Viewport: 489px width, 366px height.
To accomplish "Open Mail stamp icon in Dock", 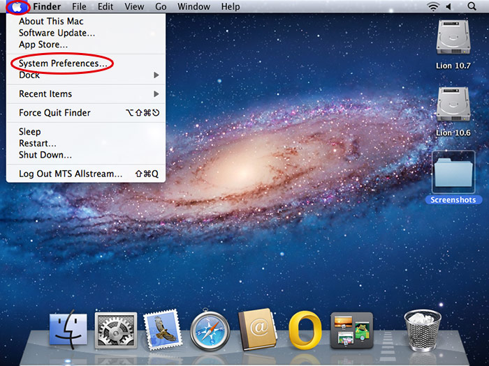I will [x=163, y=330].
